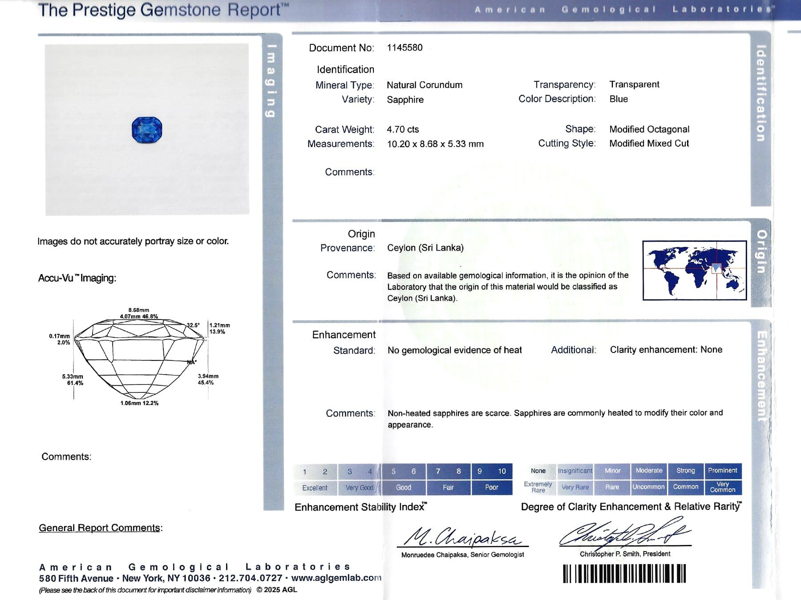Click the 'Accu-Vu Imaging:' label
Viewport: 801px width, 600px height.
[x=77, y=278]
